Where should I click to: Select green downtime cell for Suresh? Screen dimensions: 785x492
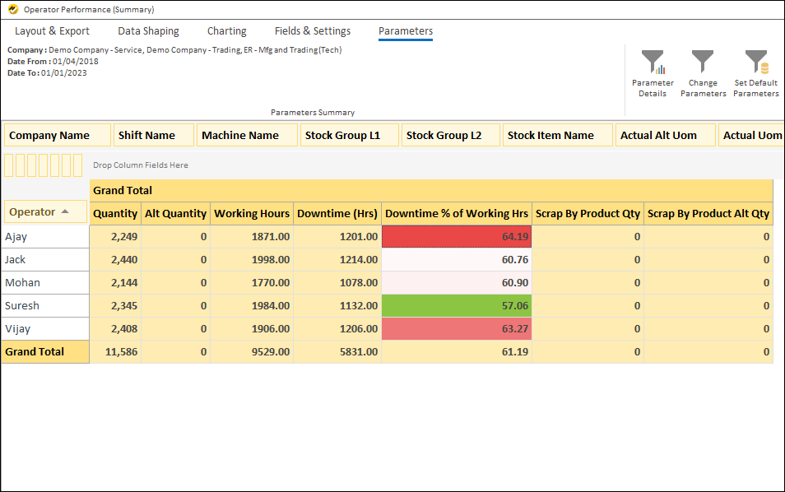click(457, 306)
